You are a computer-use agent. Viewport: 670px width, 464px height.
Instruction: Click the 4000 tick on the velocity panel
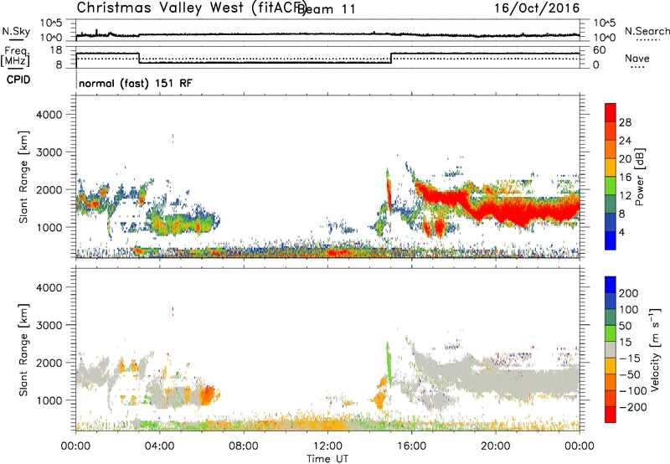pyautogui.click(x=49, y=287)
